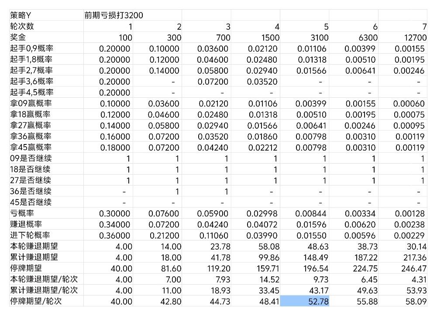This screenshot has width=437, height=316.
Task: Click the '停牌期望' row label
Action: pyautogui.click(x=26, y=268)
